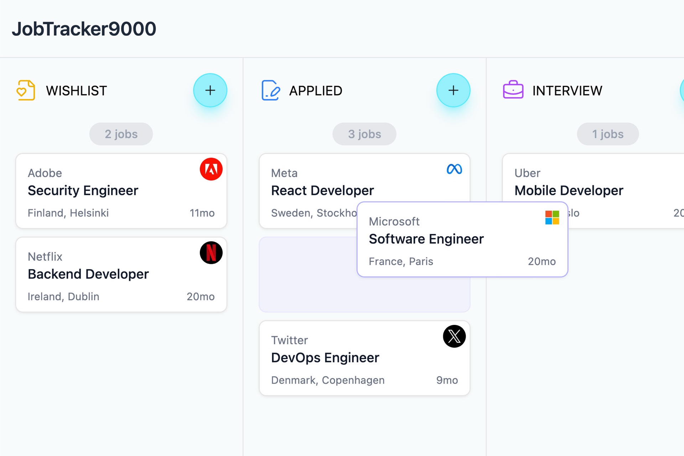The image size is (684, 456).
Task: Click the '9mo' age on Twitter card
Action: click(x=447, y=380)
